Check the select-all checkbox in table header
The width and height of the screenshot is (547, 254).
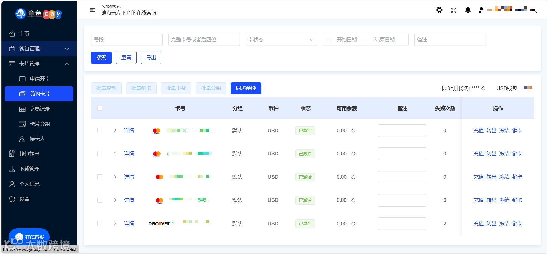pyautogui.click(x=100, y=108)
